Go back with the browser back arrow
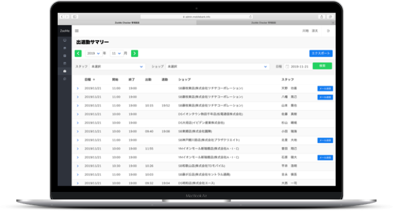The width and height of the screenshot is (393, 211). (x=62, y=17)
